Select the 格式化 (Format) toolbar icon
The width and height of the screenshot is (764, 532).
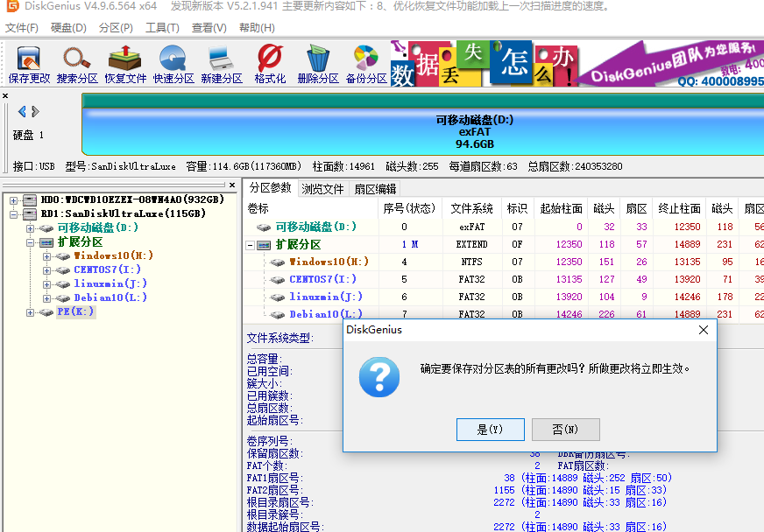(x=270, y=64)
